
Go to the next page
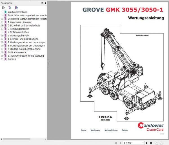[x=146, y=143]
